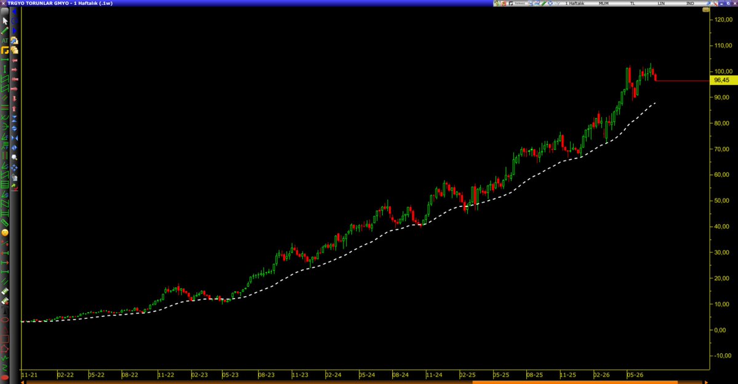Select the eraser with red mark tool
Image resolution: width=738 pixels, height=384 pixels.
point(5,301)
